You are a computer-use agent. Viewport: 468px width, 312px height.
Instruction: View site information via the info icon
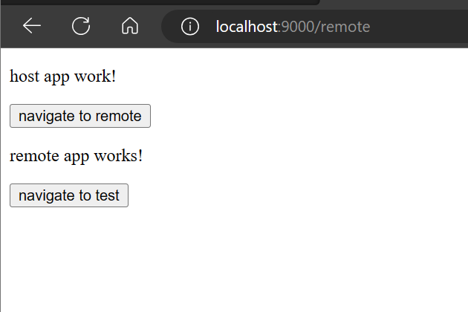(x=190, y=26)
